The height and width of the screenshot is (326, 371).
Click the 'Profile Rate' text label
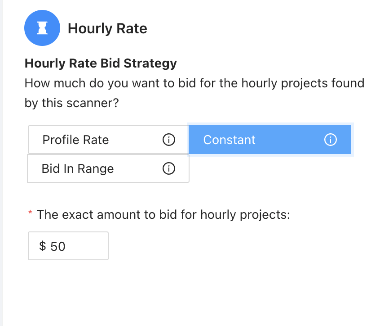75,140
